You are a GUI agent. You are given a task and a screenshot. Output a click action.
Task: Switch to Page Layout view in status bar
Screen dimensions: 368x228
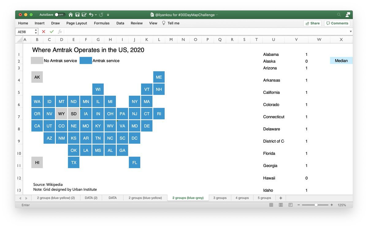[280, 205]
